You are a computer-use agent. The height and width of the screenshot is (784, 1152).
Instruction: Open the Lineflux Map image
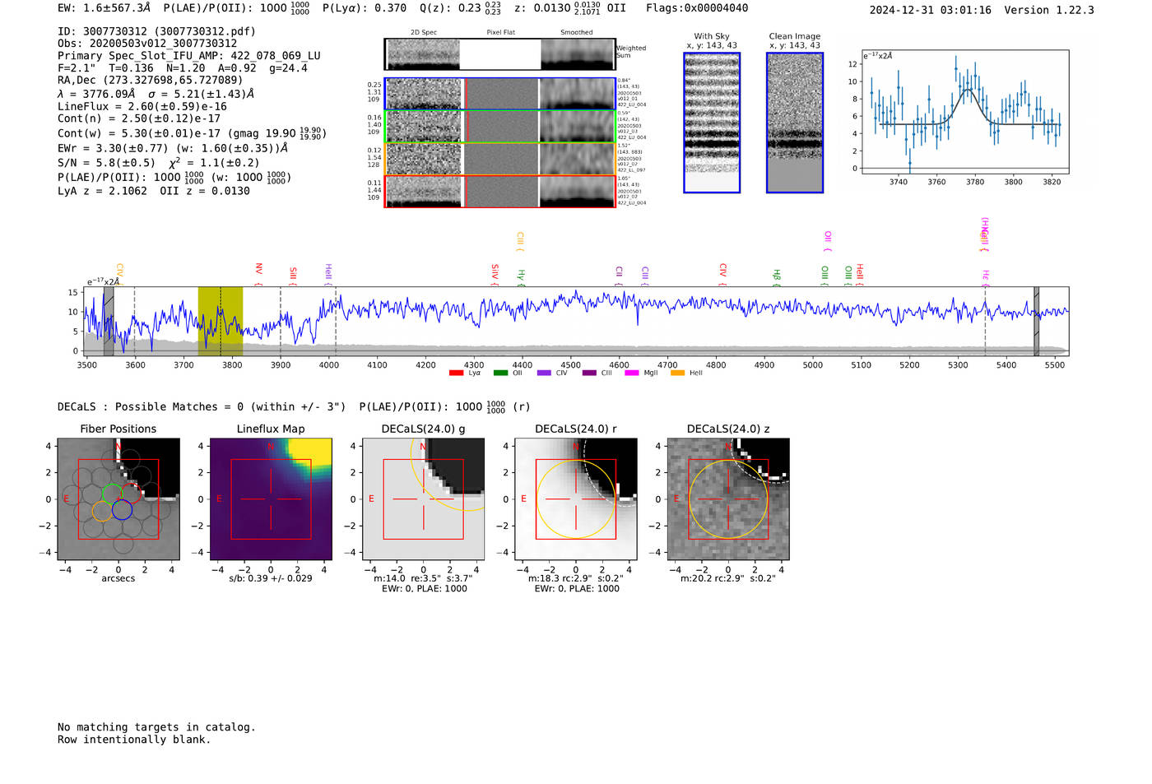271,499
